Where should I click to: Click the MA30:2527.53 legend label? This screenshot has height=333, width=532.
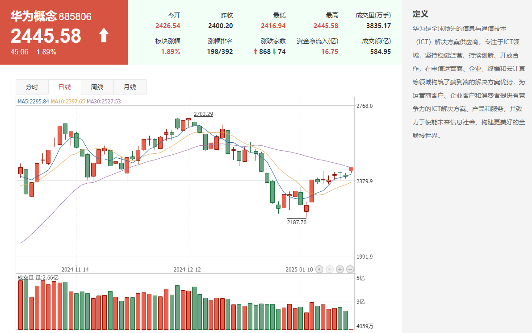[104, 101]
